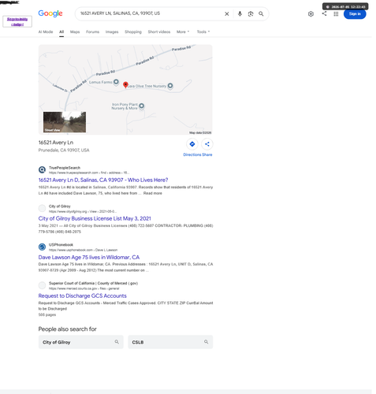The width and height of the screenshot is (376, 394).
Task: Click the Gaia Olive Tree Nursery map pin
Action: [x=170, y=86]
